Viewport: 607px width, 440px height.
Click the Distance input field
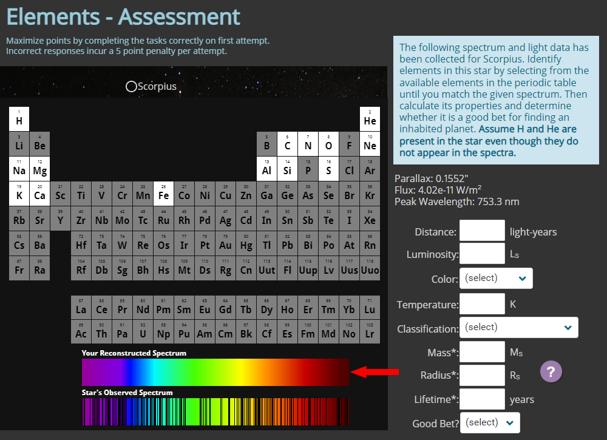[482, 231]
